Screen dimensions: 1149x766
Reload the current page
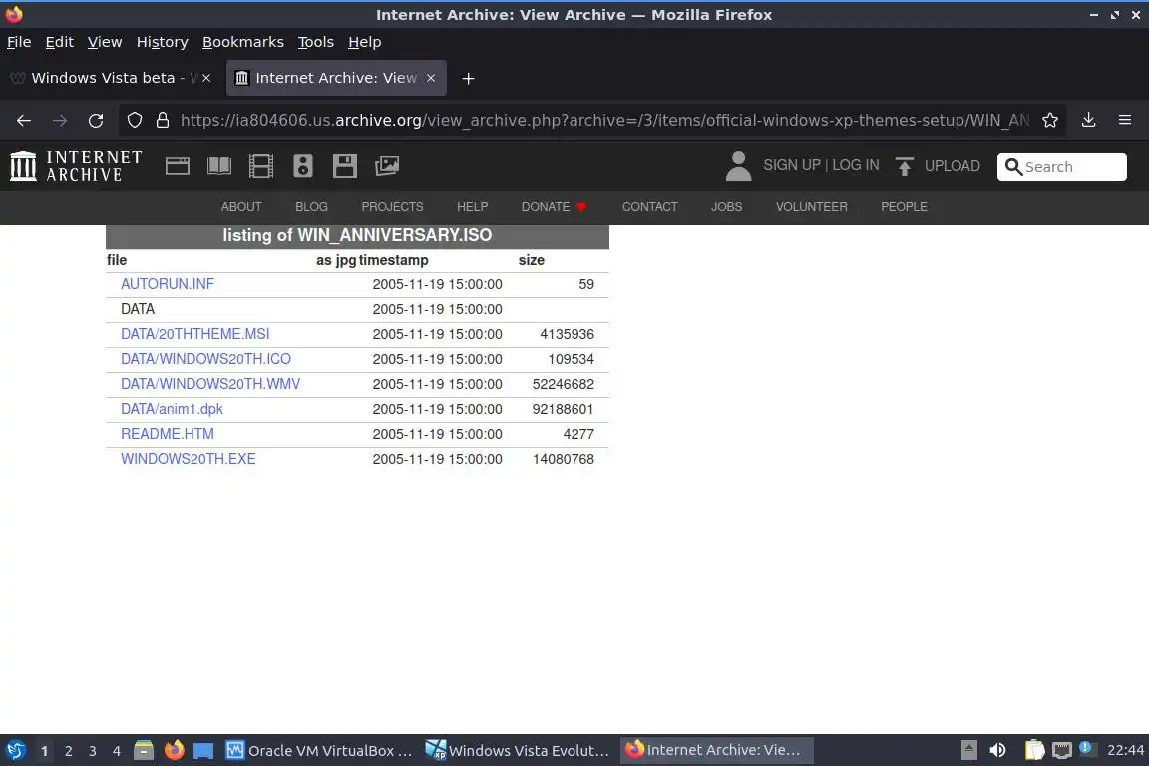click(96, 121)
